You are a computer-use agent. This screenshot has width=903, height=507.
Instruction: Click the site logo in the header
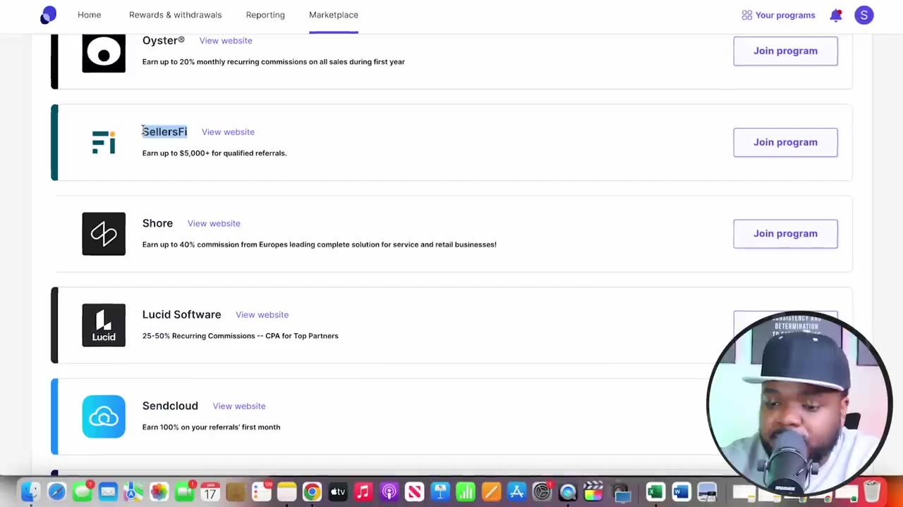coord(48,15)
